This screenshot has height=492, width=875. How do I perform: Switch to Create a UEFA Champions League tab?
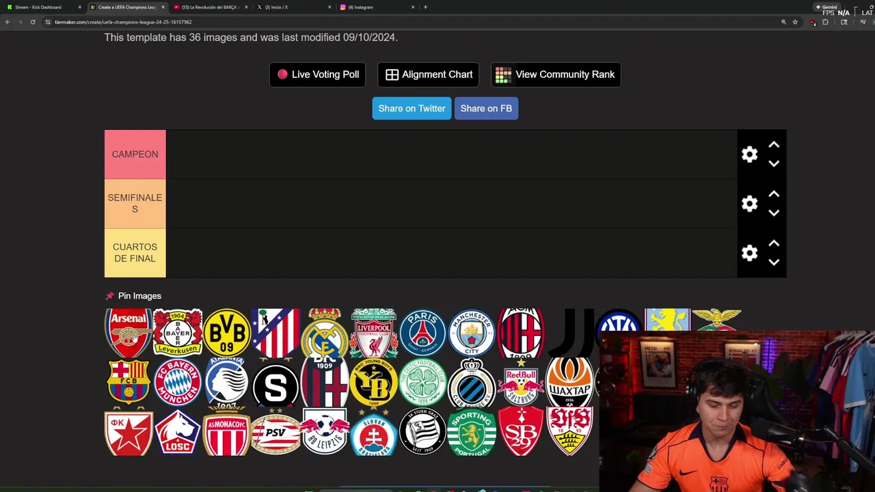tap(126, 7)
